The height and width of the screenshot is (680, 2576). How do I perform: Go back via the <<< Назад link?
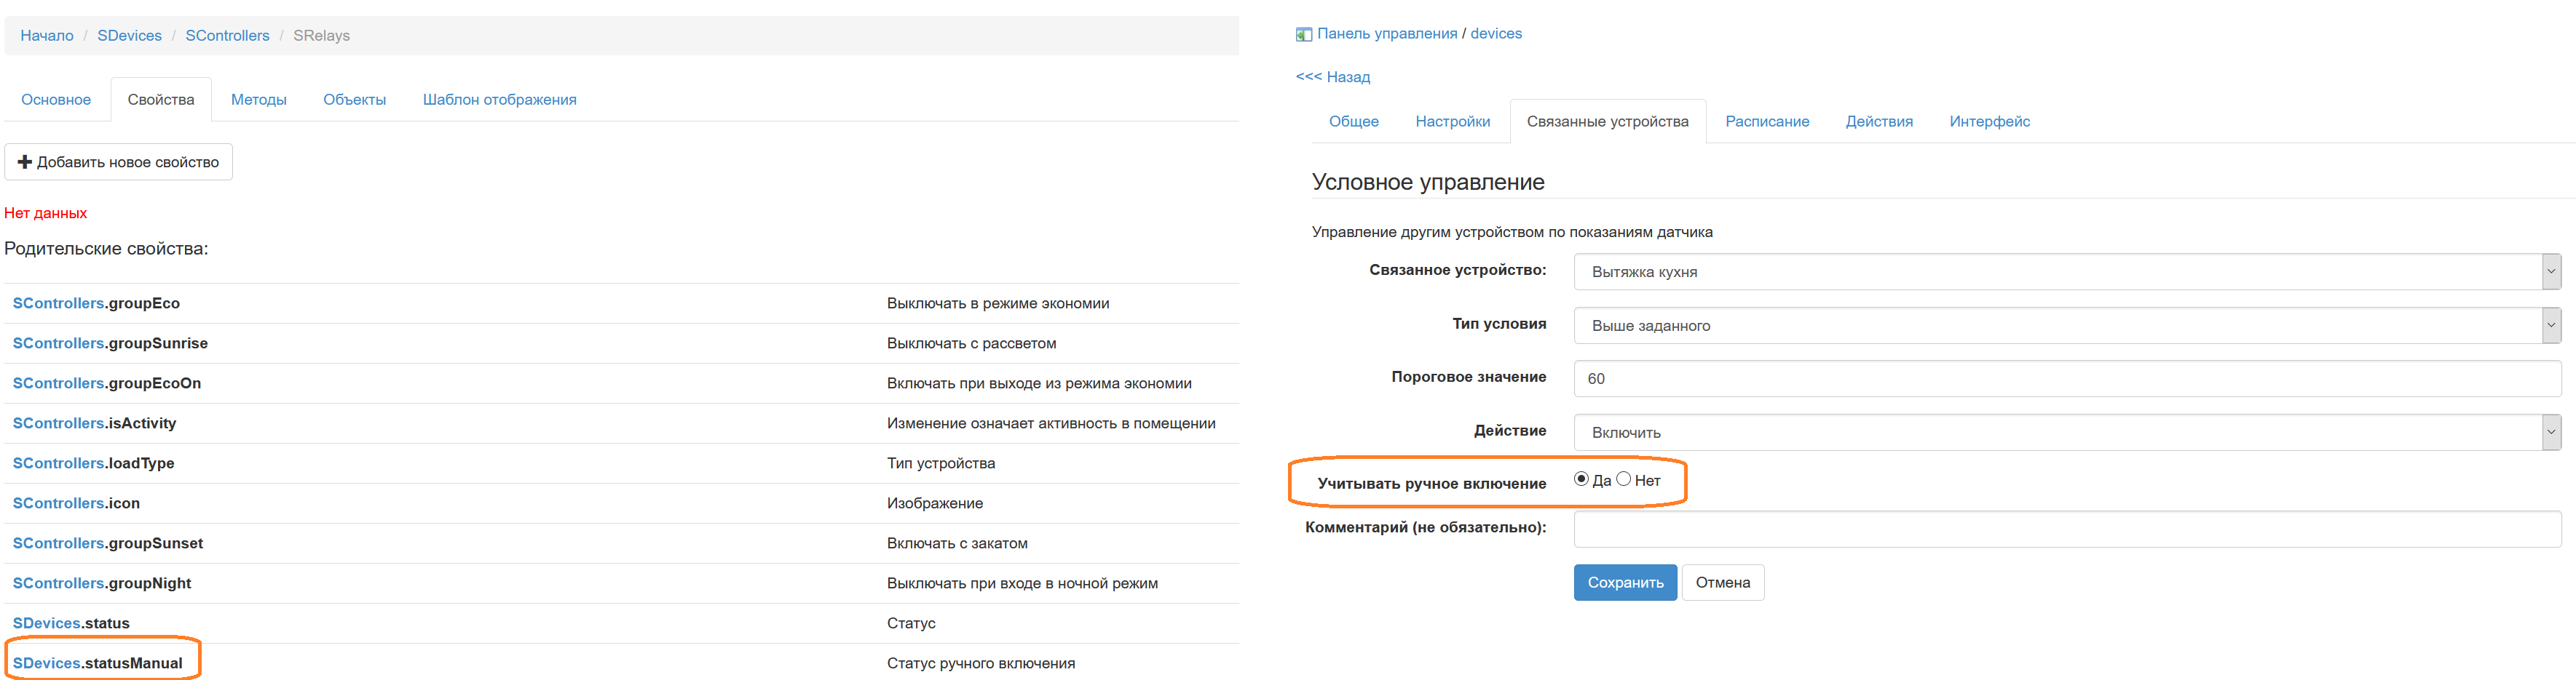[1332, 77]
